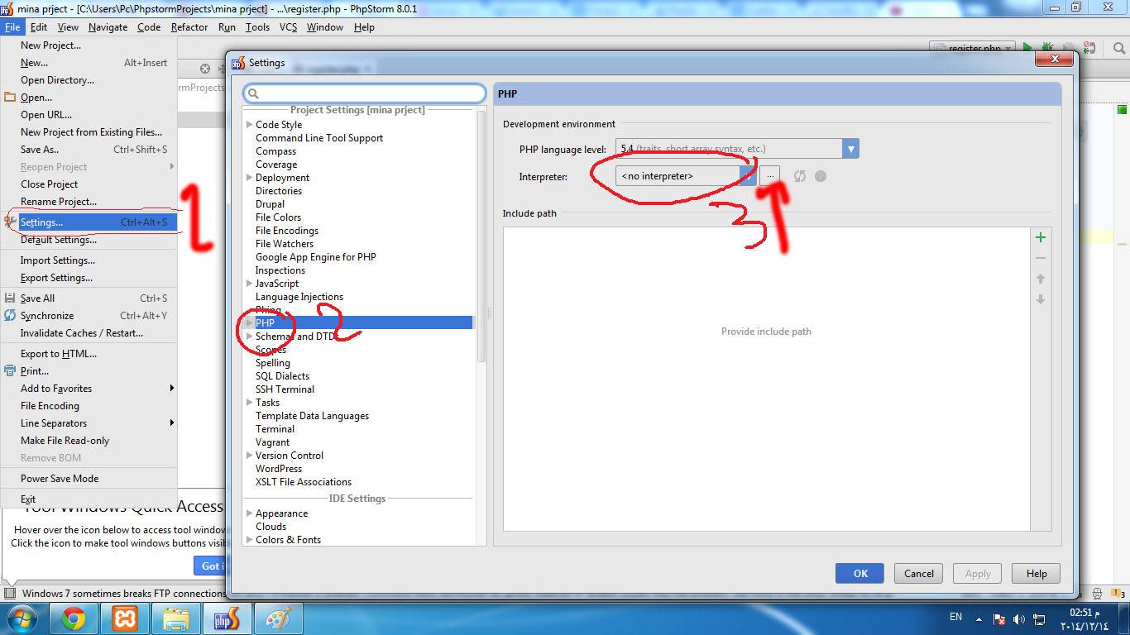Expand the Tasks settings node
Image resolution: width=1130 pixels, height=635 pixels.
249,403
